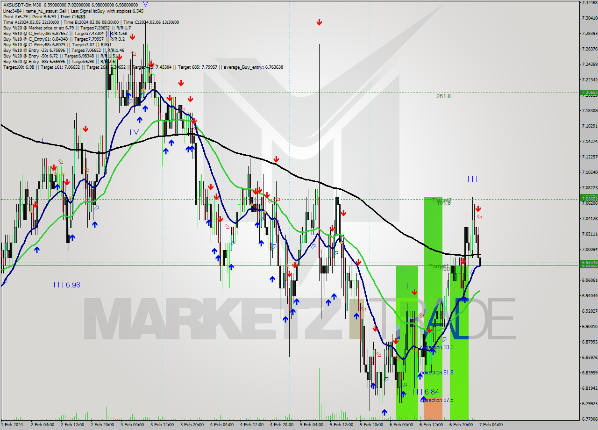Click the 'Target1' label near the 100 level
This screenshot has height=430, width=598.
(x=439, y=266)
